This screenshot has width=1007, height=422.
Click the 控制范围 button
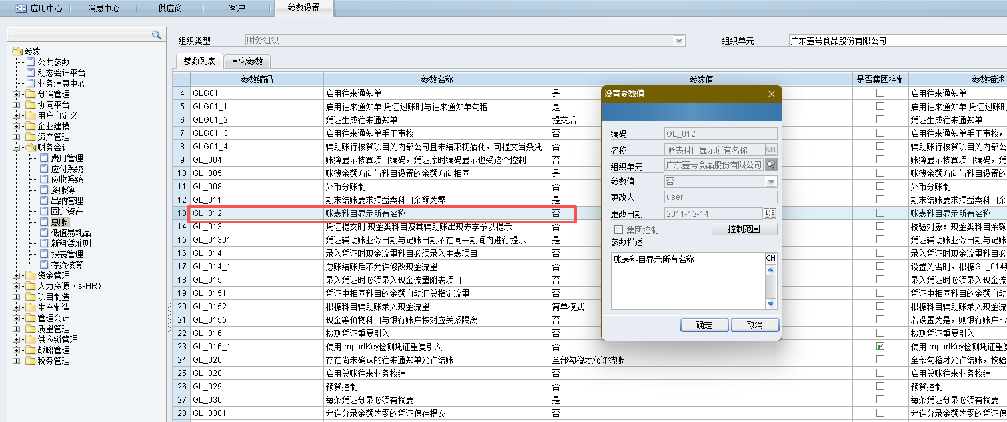(744, 229)
